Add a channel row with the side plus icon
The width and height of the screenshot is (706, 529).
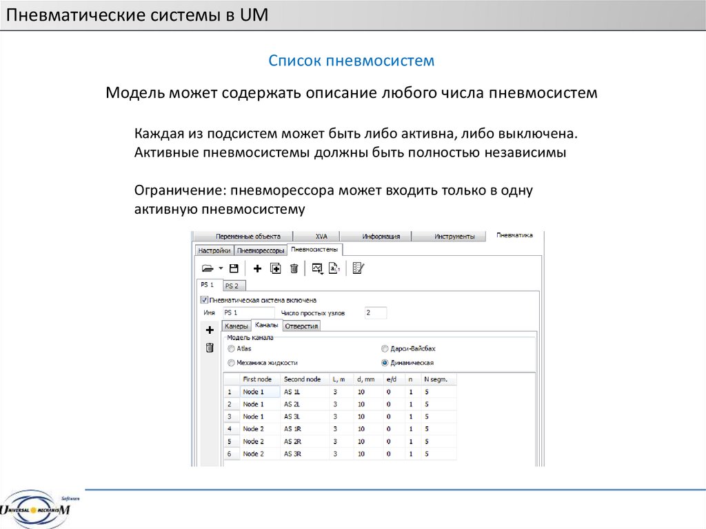tap(210, 330)
